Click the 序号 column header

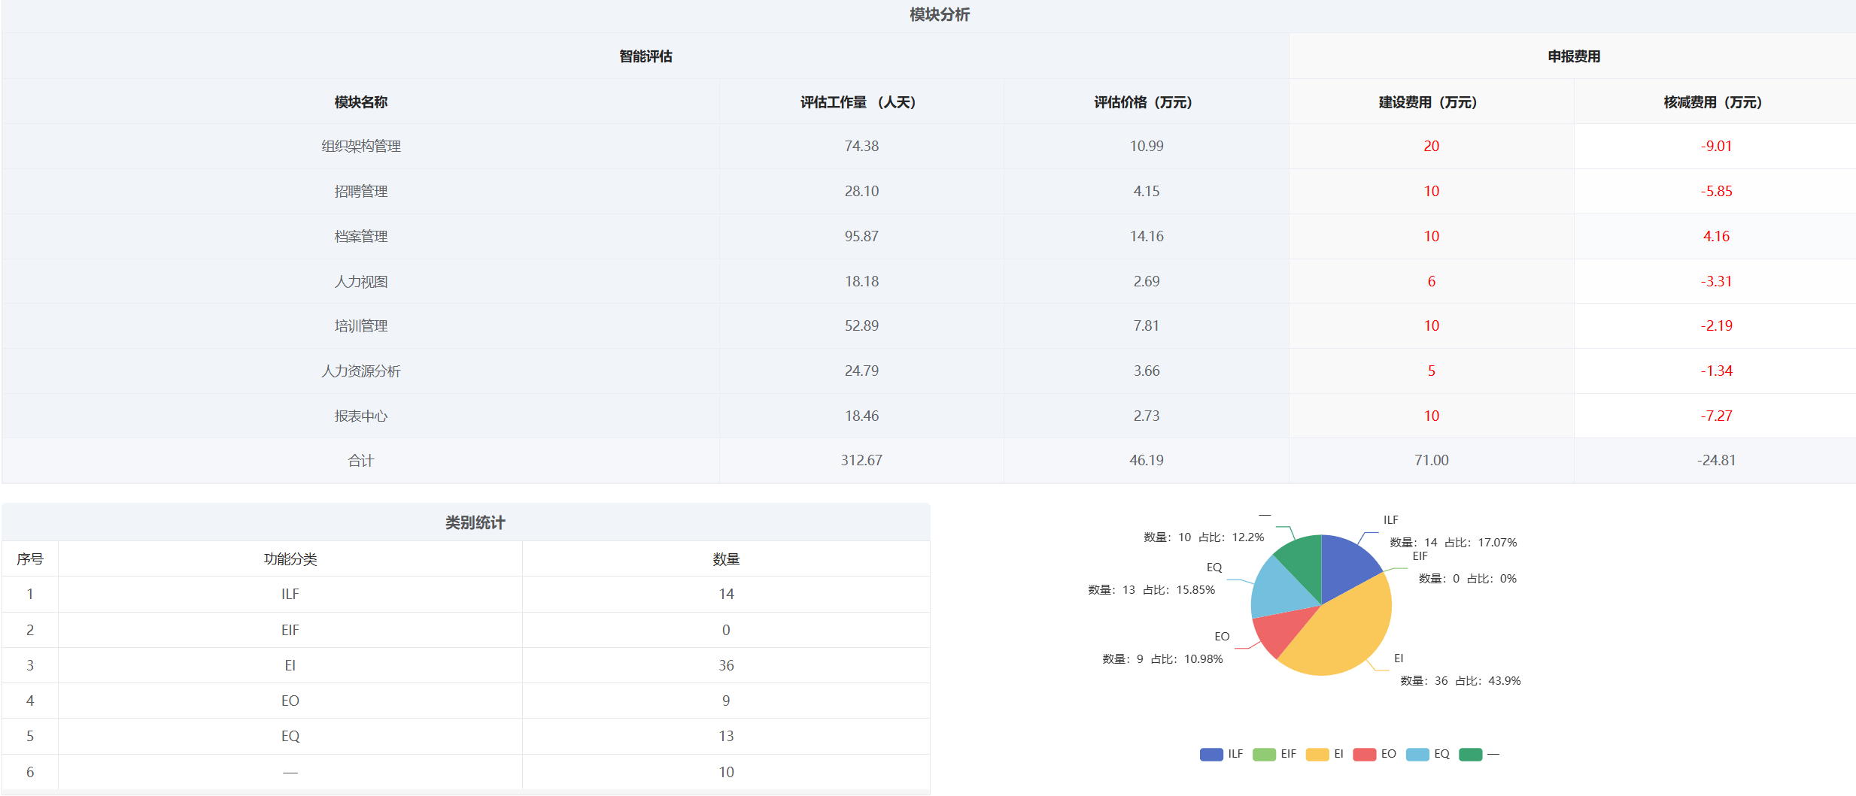30,559
